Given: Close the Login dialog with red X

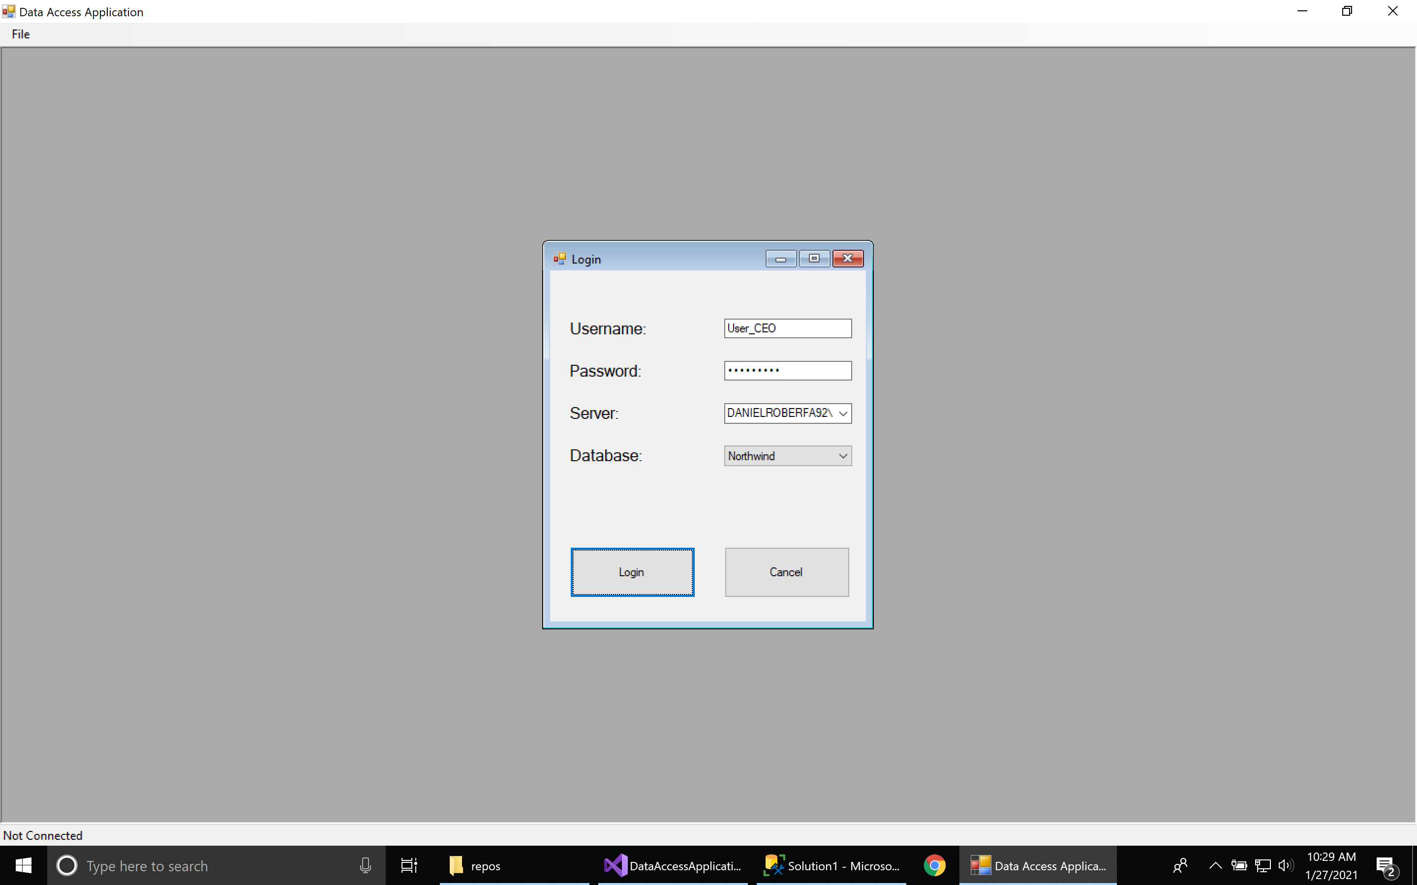Looking at the screenshot, I should click(x=847, y=259).
